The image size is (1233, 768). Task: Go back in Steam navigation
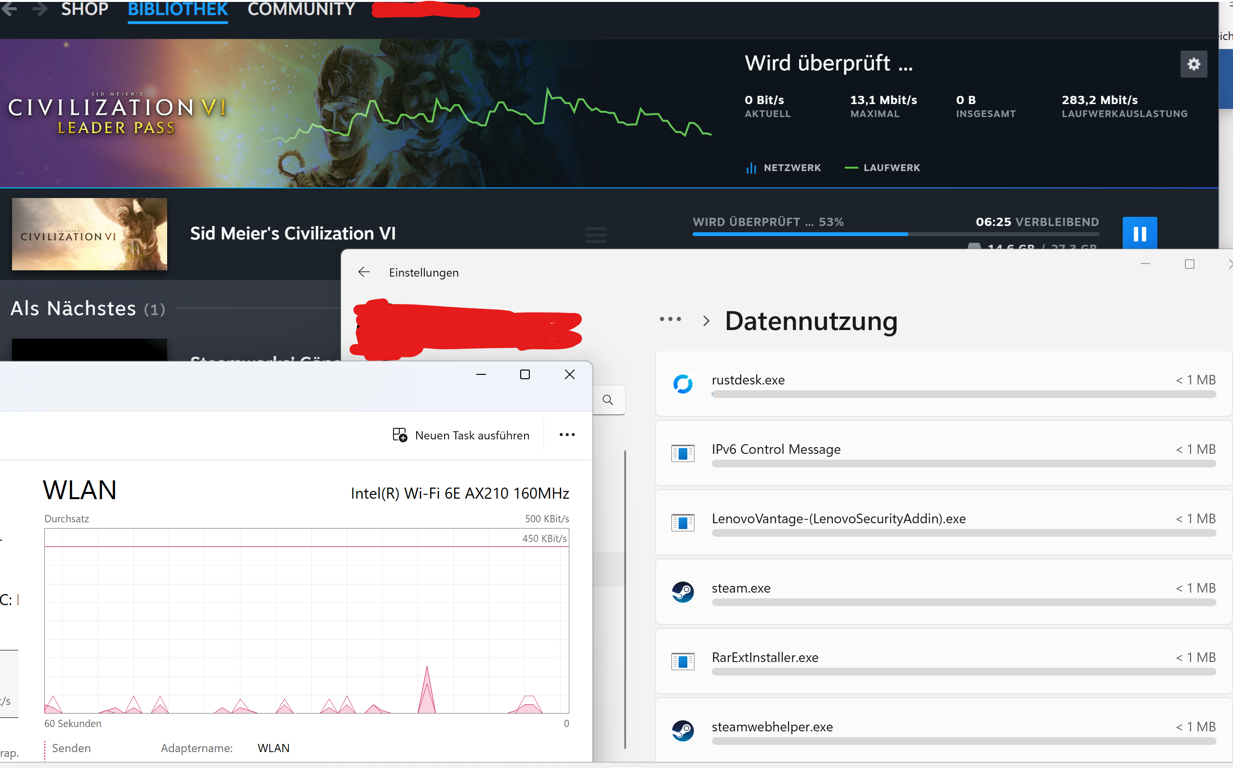point(9,9)
